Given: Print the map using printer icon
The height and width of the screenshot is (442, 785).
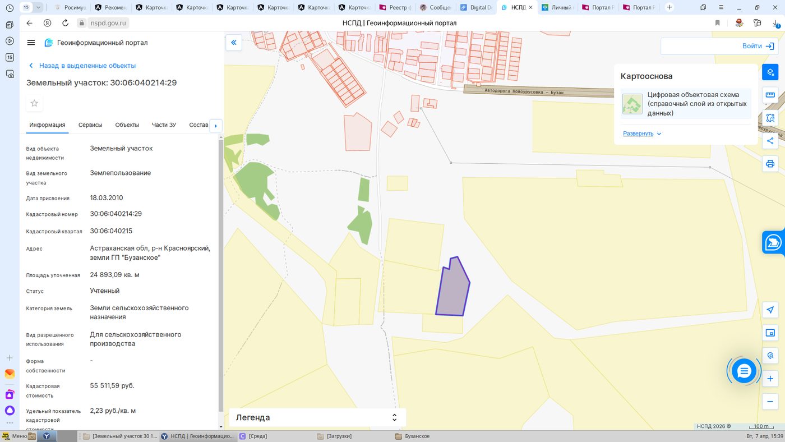Looking at the screenshot, I should [770, 164].
